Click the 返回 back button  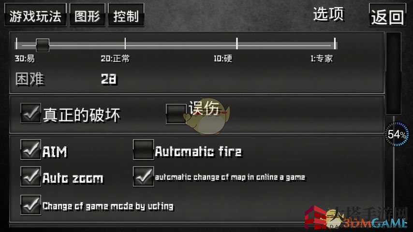(387, 15)
